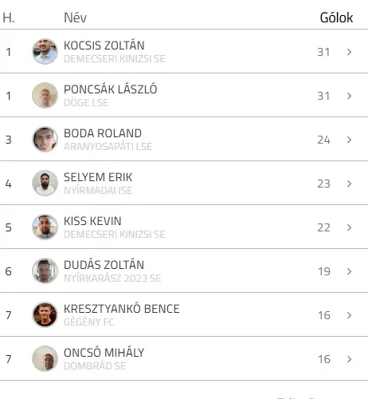Open chevron for Kresztyankó Bence
The image size is (368, 399).
coord(350,315)
